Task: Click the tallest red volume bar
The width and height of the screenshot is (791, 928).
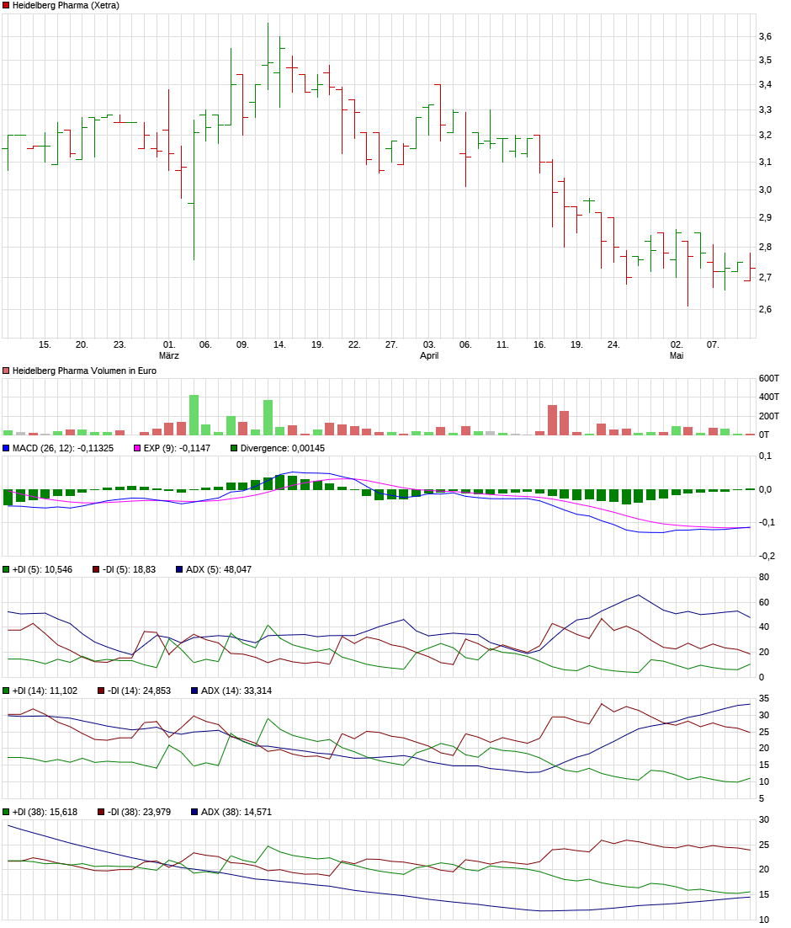Action: [x=552, y=419]
